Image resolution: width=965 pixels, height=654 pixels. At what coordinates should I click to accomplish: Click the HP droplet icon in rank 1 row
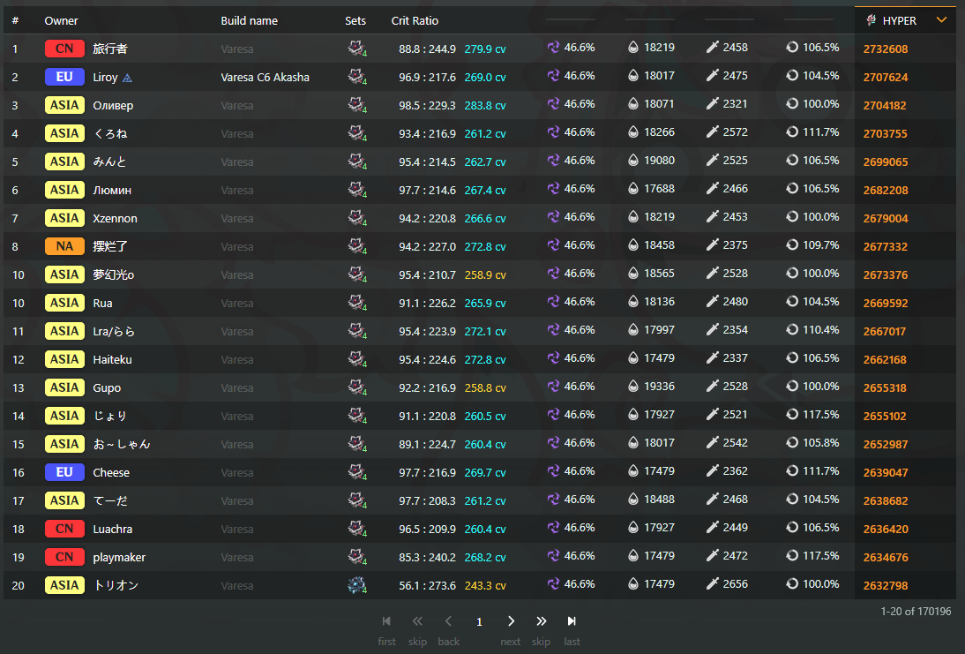click(633, 48)
